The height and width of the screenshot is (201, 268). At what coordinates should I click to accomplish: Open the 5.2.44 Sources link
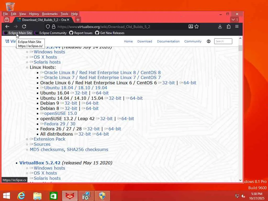(x=42, y=144)
